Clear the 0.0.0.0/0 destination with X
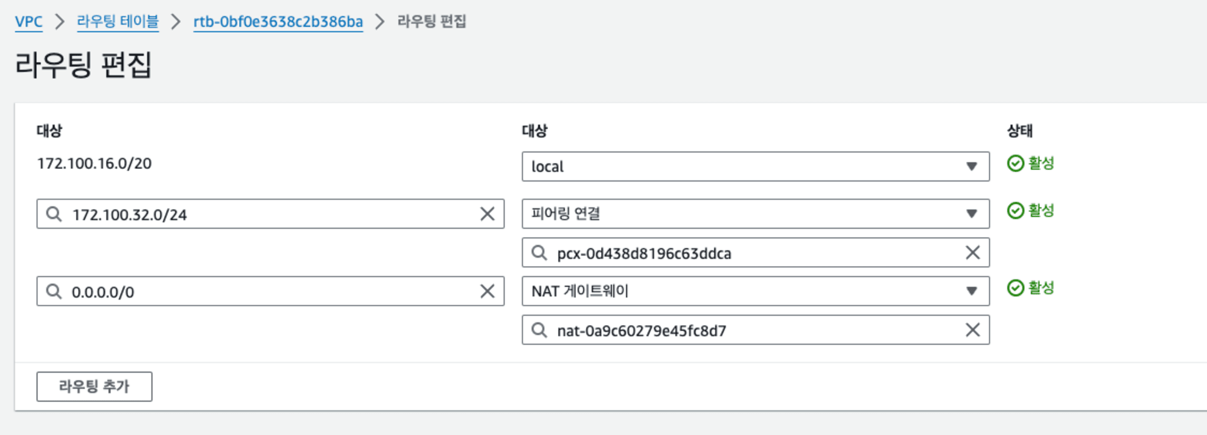Image resolution: width=1207 pixels, height=435 pixels. [488, 291]
